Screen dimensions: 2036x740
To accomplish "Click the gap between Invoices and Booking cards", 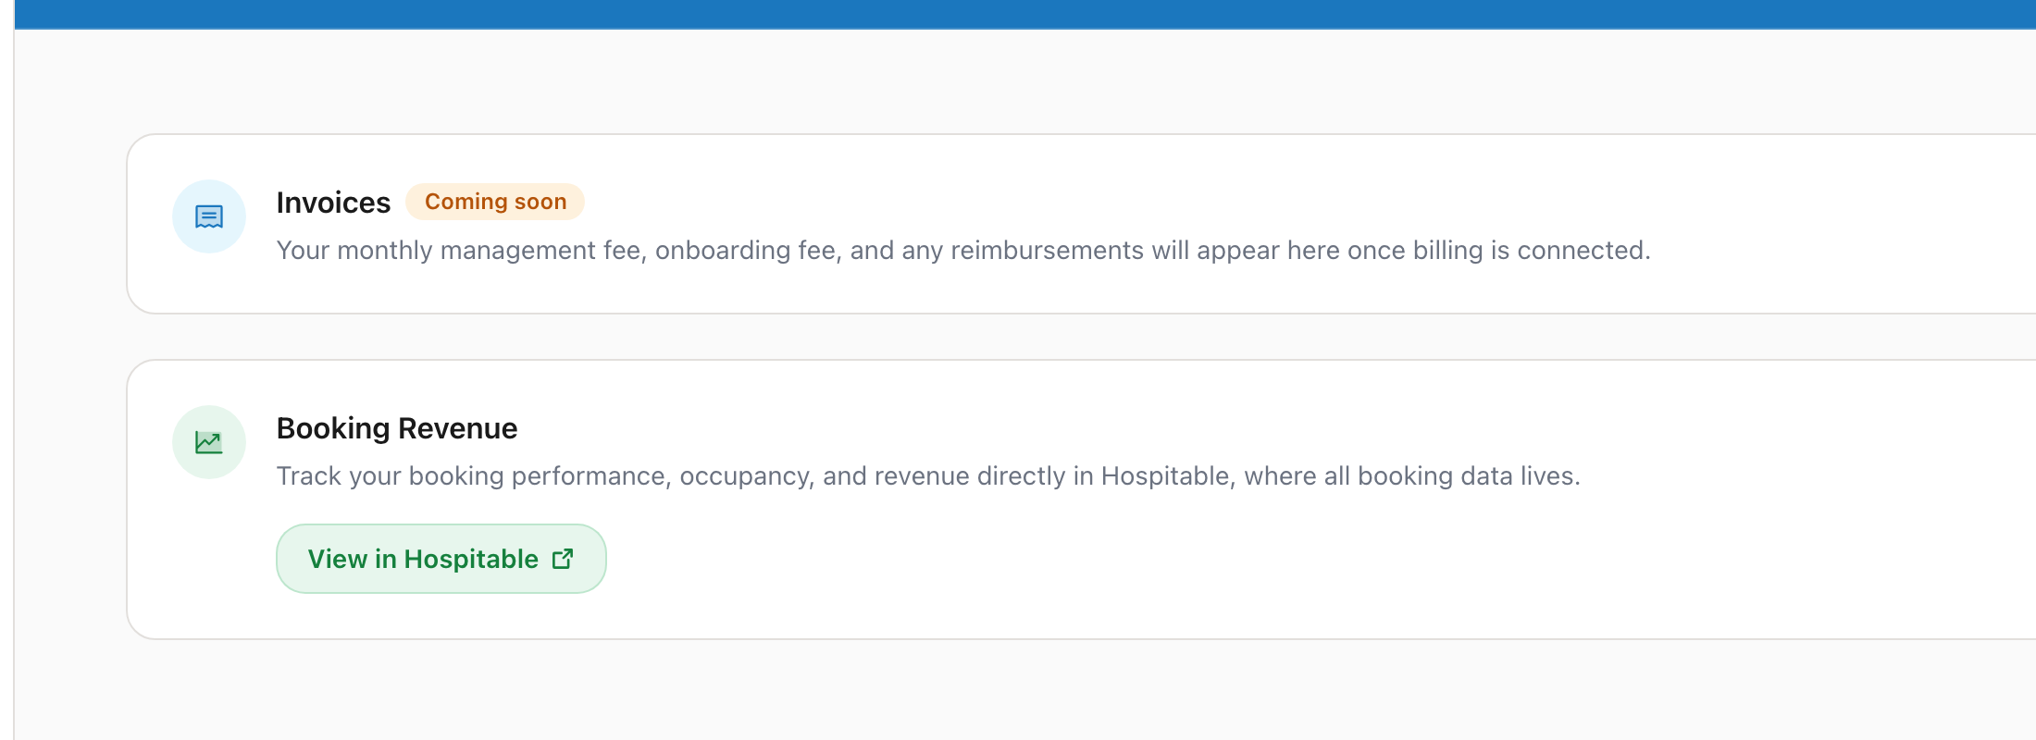I will pyautogui.click(x=1018, y=337).
